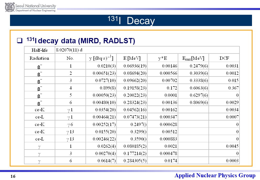Click 'ce-K' in the 0.0354(20) row
Screen dimensions: 260x180
(x=40, y=110)
